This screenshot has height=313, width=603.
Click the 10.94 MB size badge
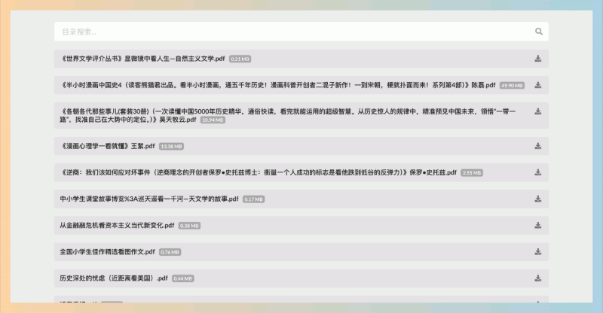pyautogui.click(x=213, y=120)
